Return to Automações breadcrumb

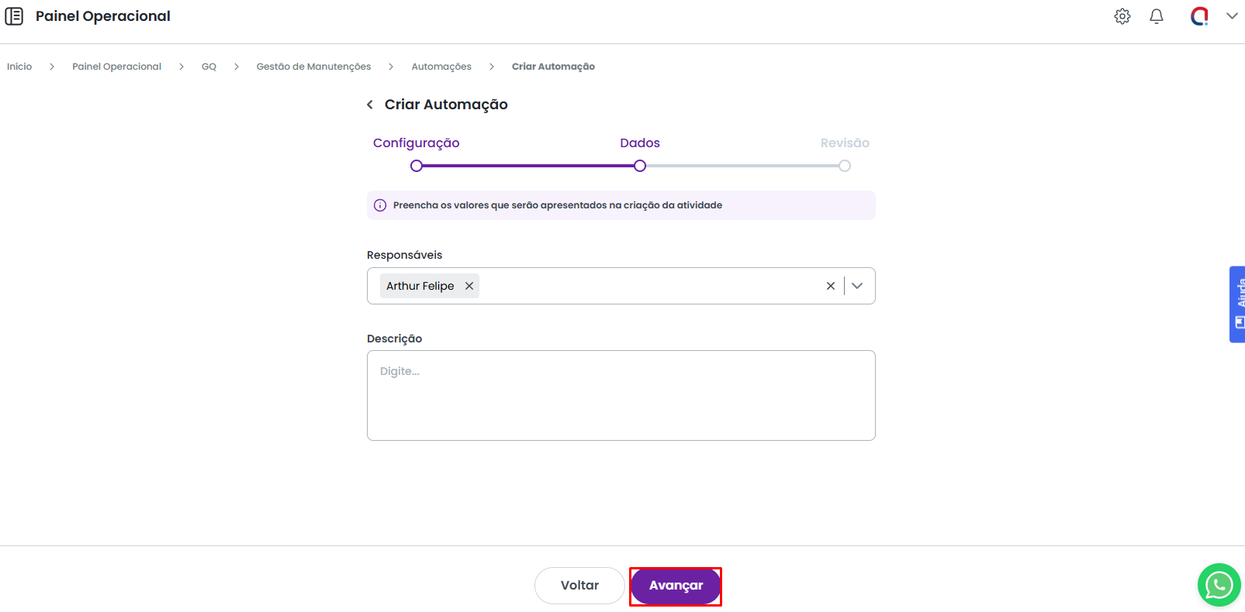[441, 67]
